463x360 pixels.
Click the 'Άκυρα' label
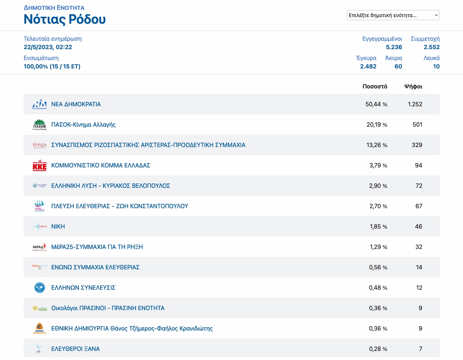point(394,58)
